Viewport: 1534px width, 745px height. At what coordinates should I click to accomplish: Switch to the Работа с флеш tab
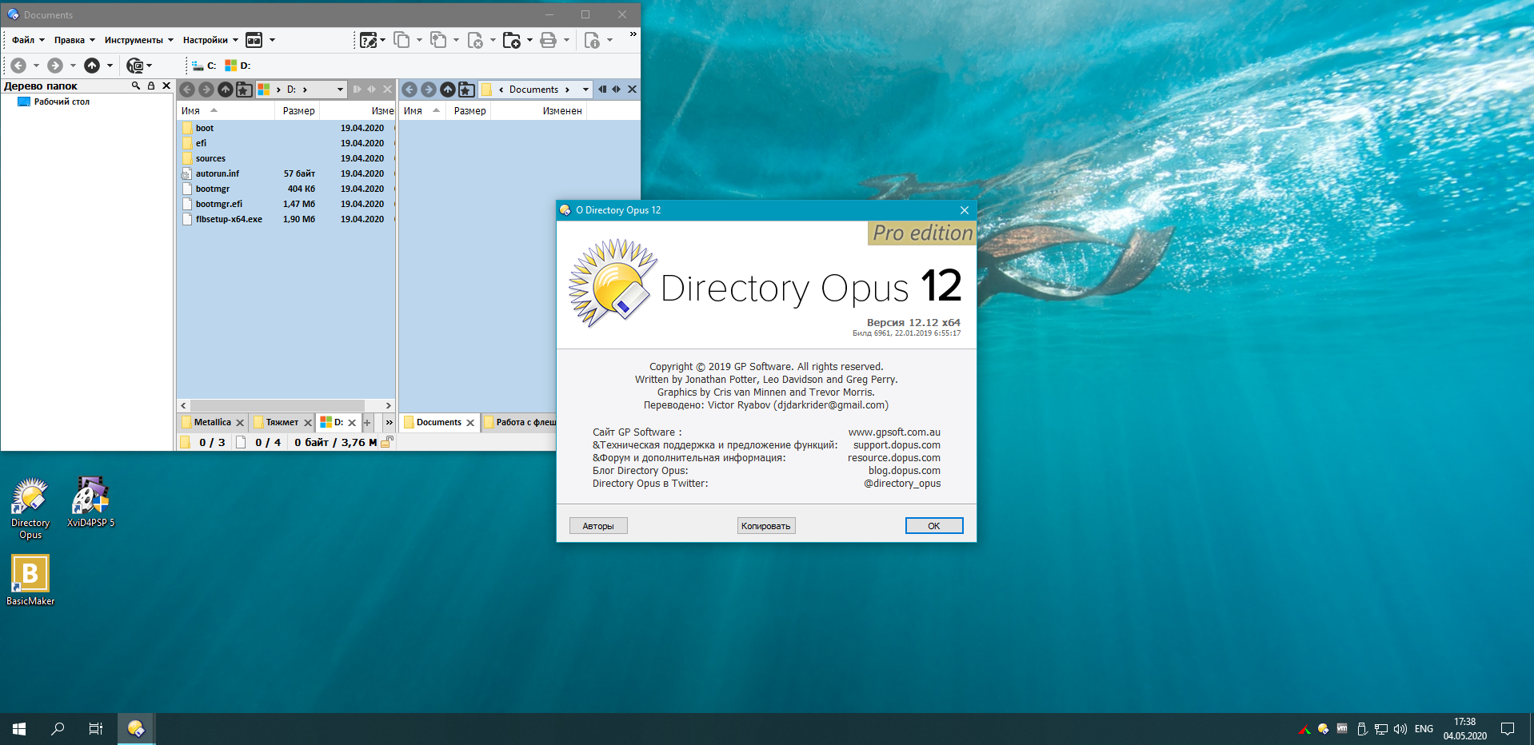(521, 422)
